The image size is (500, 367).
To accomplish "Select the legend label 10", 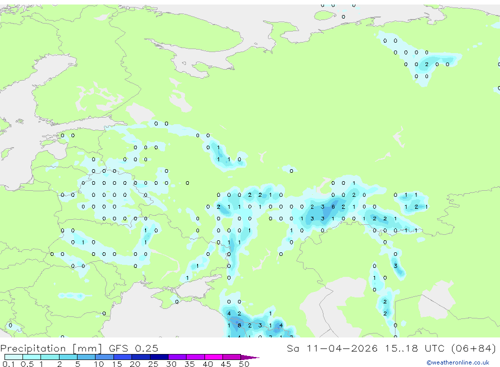I will click(x=99, y=364).
